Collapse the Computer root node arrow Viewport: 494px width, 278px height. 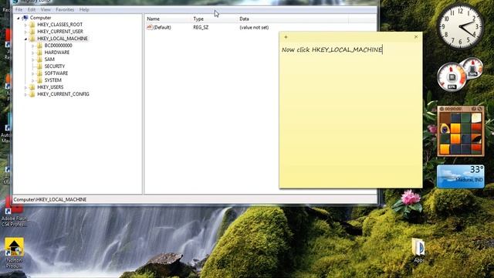19,18
